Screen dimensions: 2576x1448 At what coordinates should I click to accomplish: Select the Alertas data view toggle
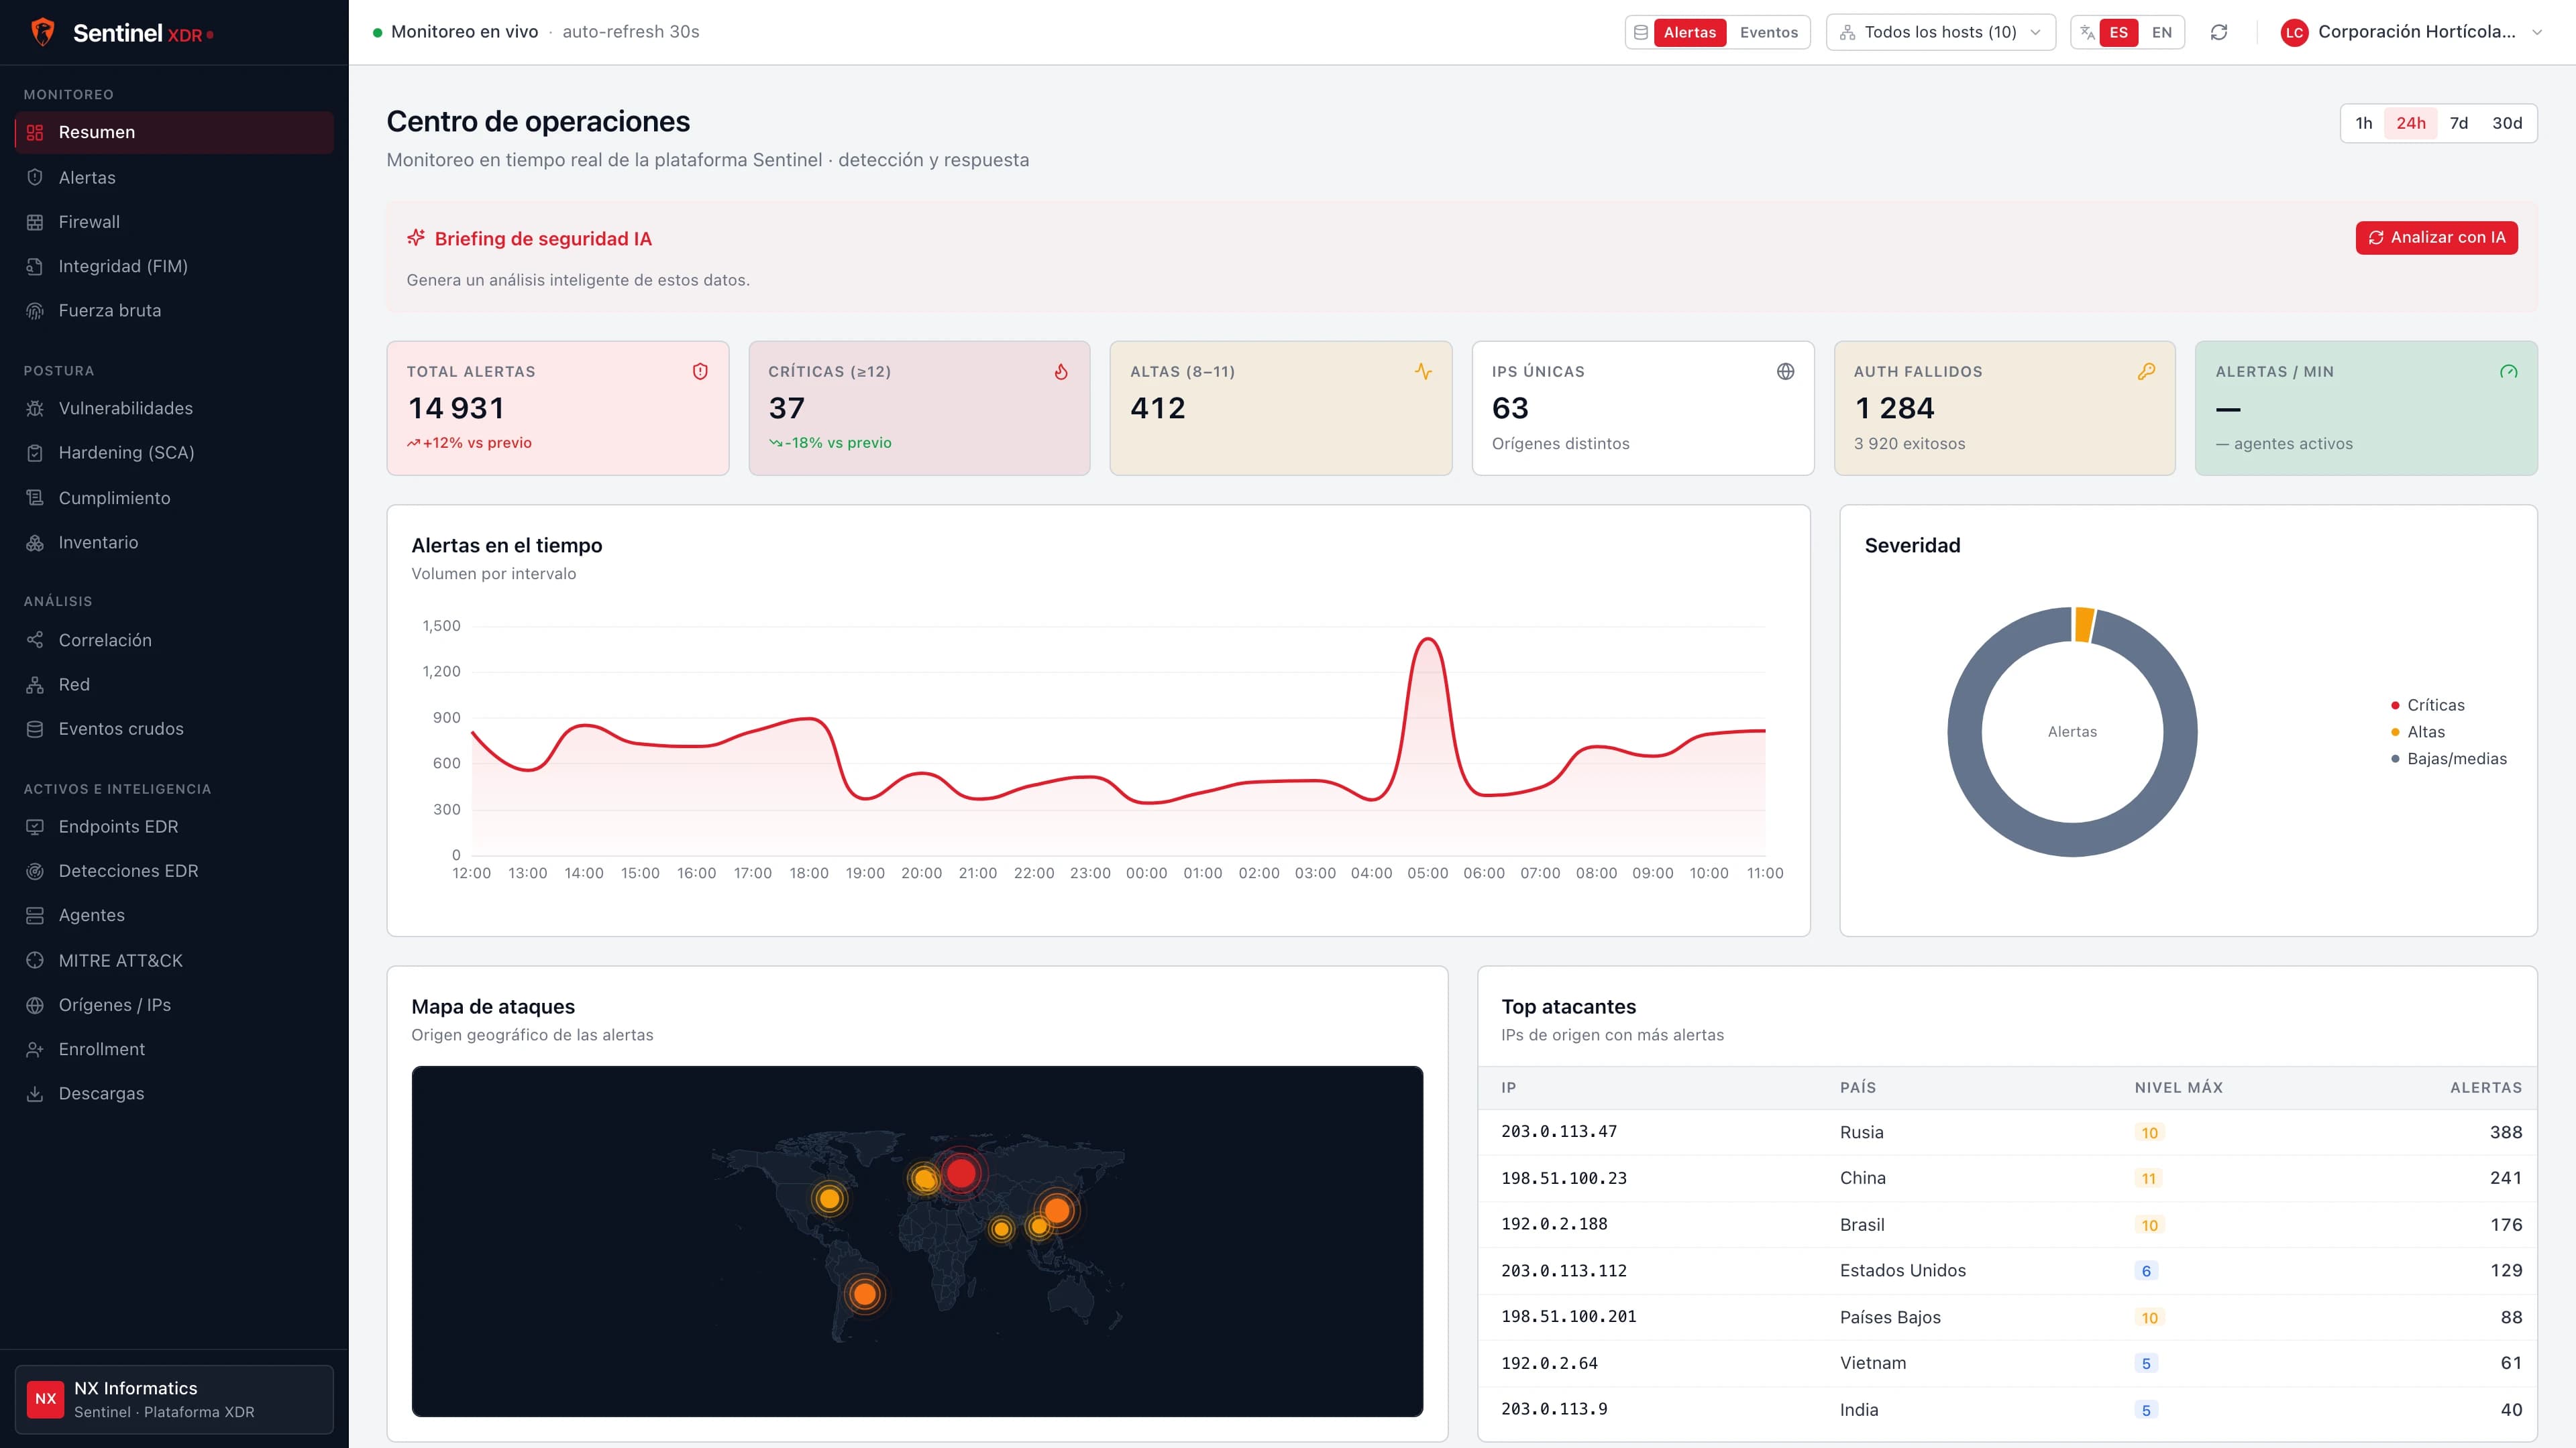coord(1689,32)
